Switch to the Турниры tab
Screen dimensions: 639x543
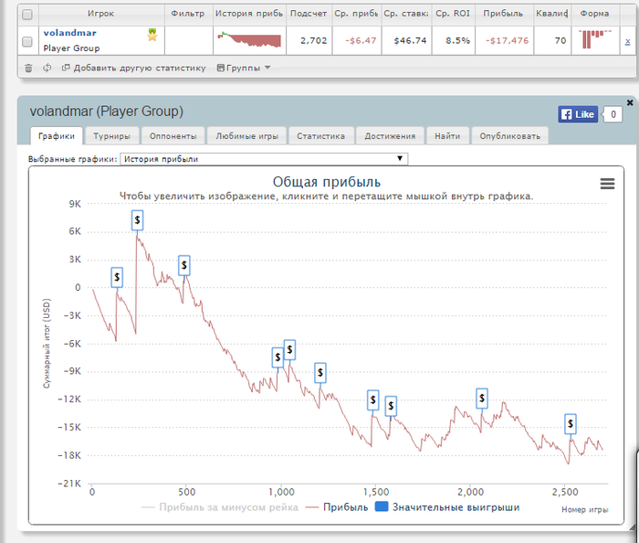(110, 136)
